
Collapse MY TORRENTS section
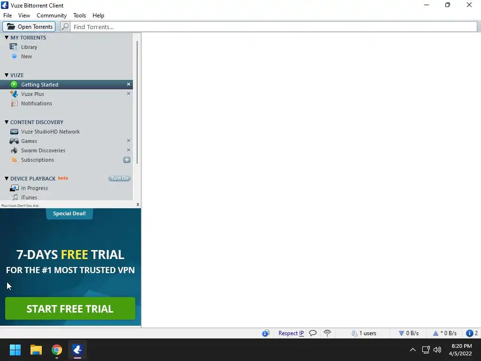click(7, 38)
